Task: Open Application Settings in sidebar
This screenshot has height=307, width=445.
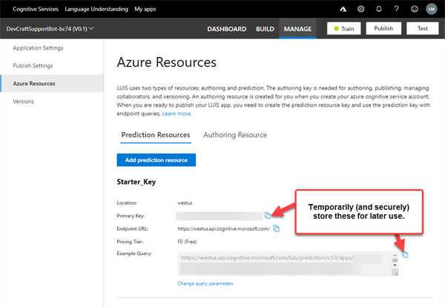Action: pos(38,48)
